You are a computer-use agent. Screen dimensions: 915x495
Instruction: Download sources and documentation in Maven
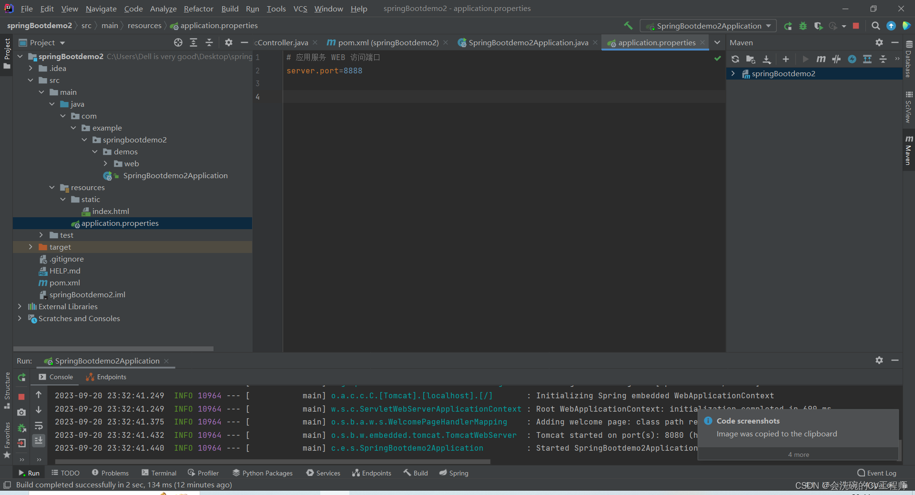(x=767, y=59)
